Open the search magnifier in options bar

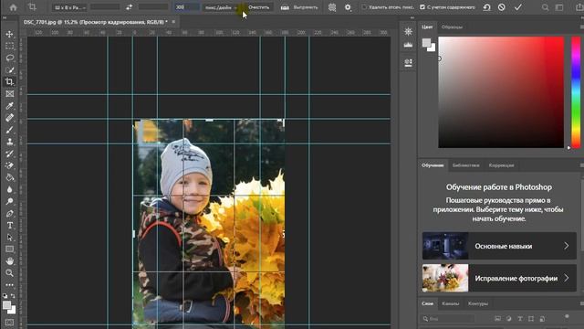pos(545,7)
